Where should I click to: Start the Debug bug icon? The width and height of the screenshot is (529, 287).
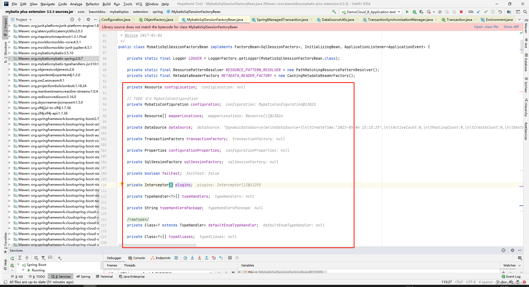click(x=414, y=12)
